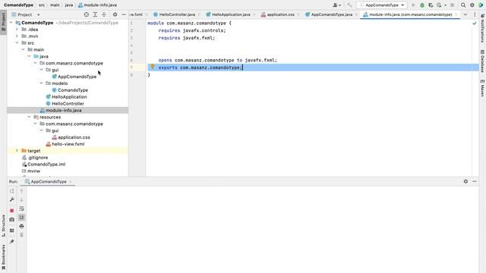
Task: Hide the Project panel with minus icon
Action: [x=124, y=14]
